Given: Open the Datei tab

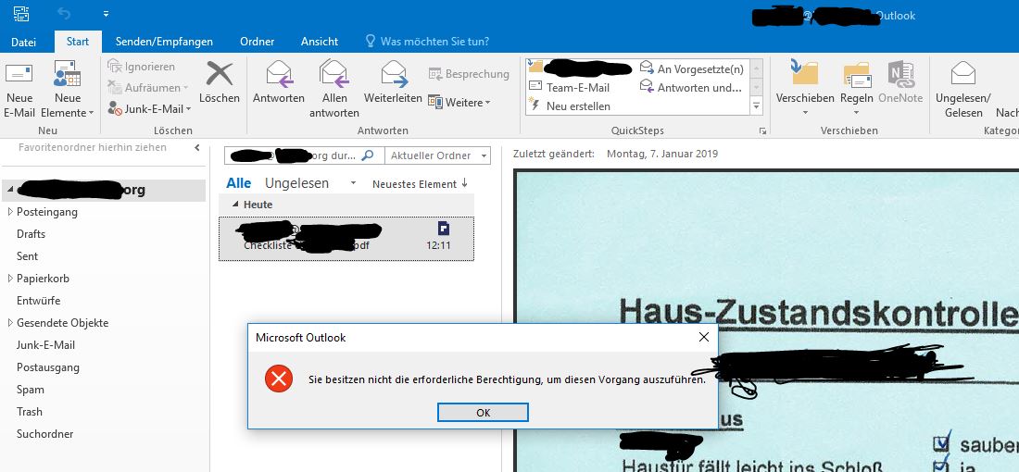Looking at the screenshot, I should (23, 42).
